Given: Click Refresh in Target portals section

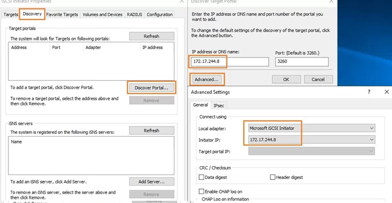Looking at the screenshot, I should 152,36.
